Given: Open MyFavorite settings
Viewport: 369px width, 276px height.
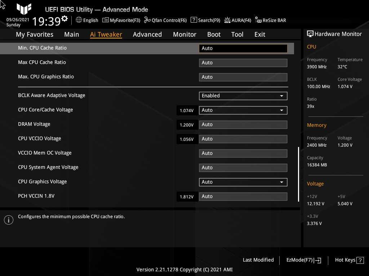Looking at the screenshot, I should point(121,20).
